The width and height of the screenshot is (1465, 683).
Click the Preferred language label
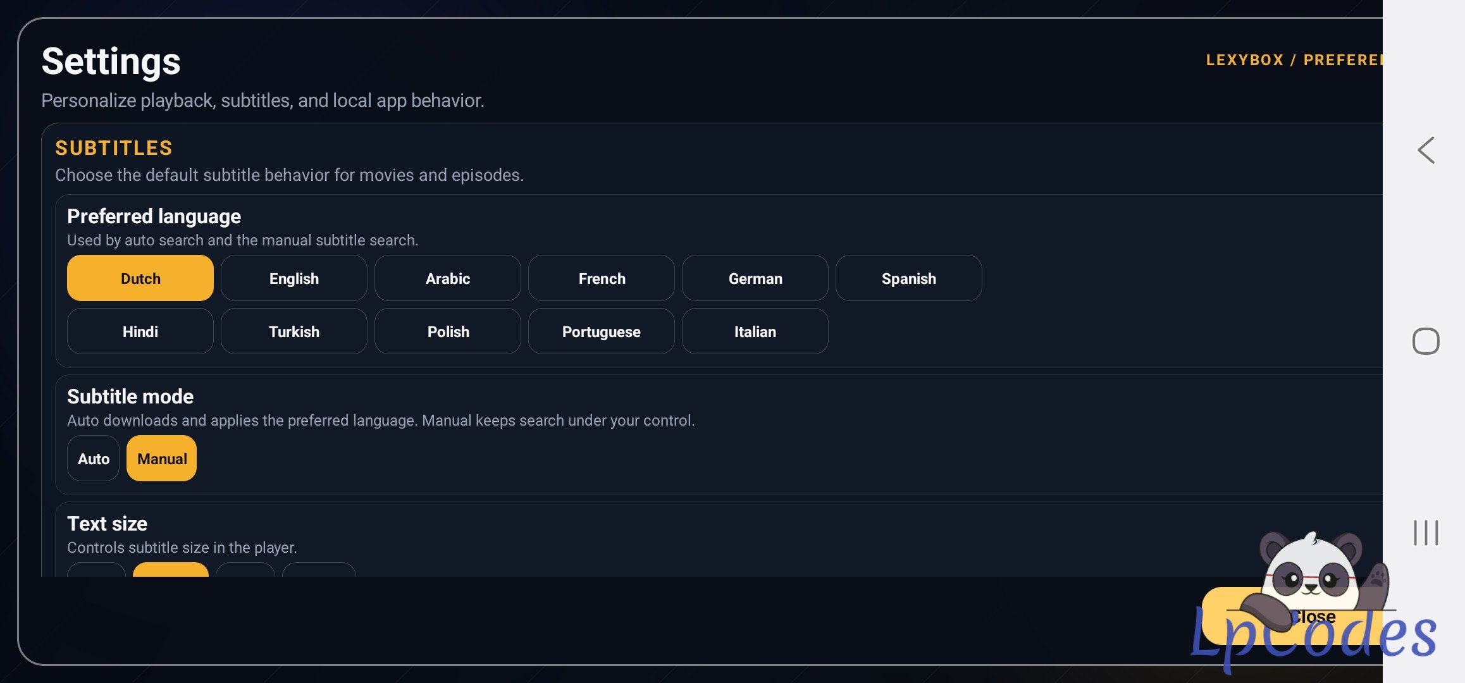tap(154, 216)
